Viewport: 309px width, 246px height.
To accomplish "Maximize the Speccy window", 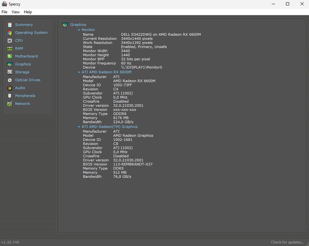I will point(287,4).
